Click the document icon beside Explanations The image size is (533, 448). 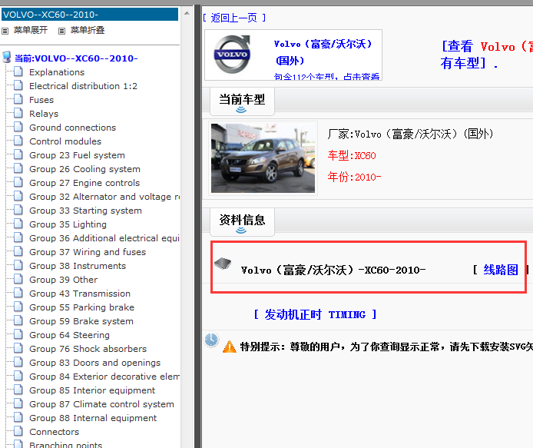[18, 71]
